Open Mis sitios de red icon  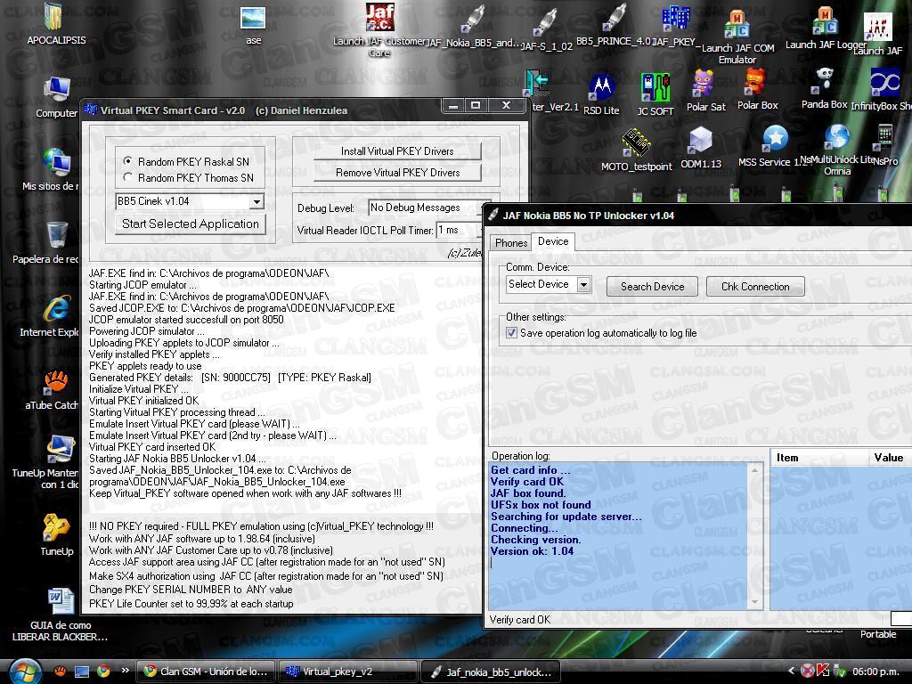pyautogui.click(x=57, y=163)
